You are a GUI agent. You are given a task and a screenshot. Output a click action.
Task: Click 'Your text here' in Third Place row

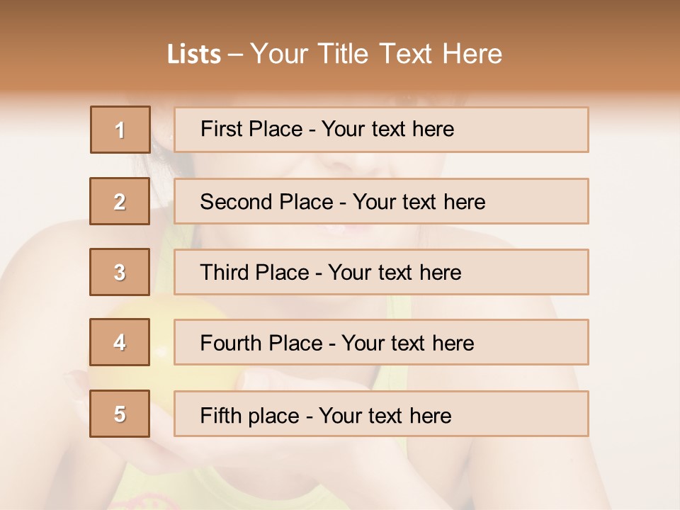point(395,273)
